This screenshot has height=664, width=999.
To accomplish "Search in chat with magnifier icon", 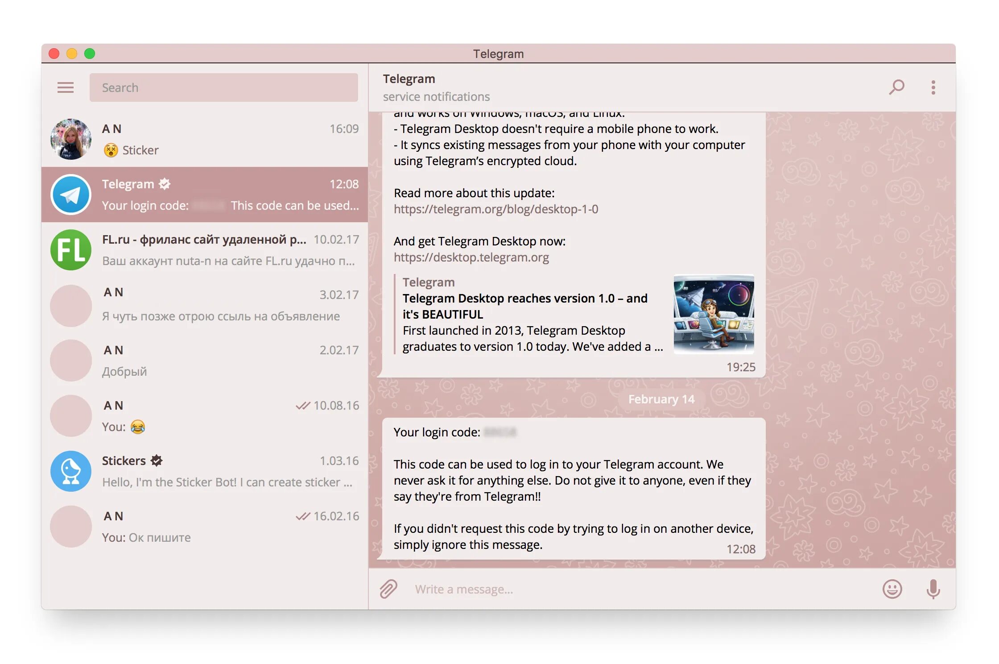I will (896, 87).
